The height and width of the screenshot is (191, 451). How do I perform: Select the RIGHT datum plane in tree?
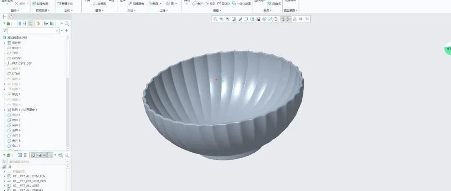(16, 48)
